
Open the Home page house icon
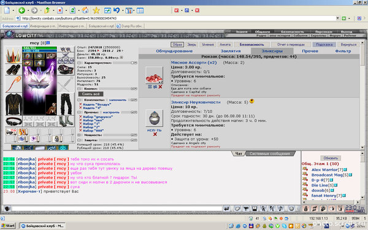tap(85, 10)
